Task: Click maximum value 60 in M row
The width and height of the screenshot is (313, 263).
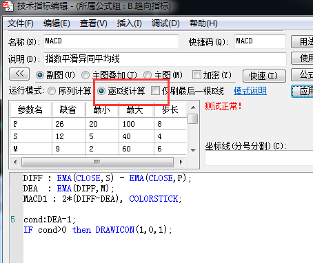Action: [x=136, y=149]
